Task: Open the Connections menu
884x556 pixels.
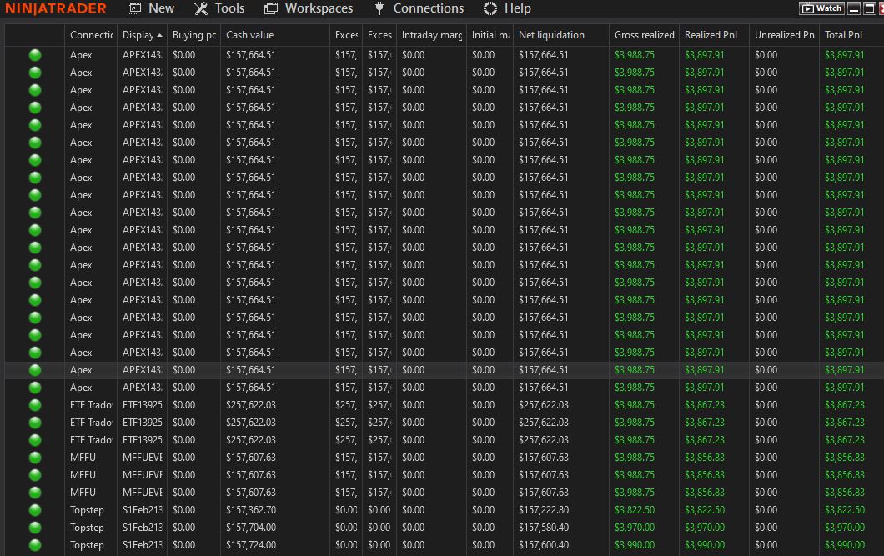Action: click(419, 8)
